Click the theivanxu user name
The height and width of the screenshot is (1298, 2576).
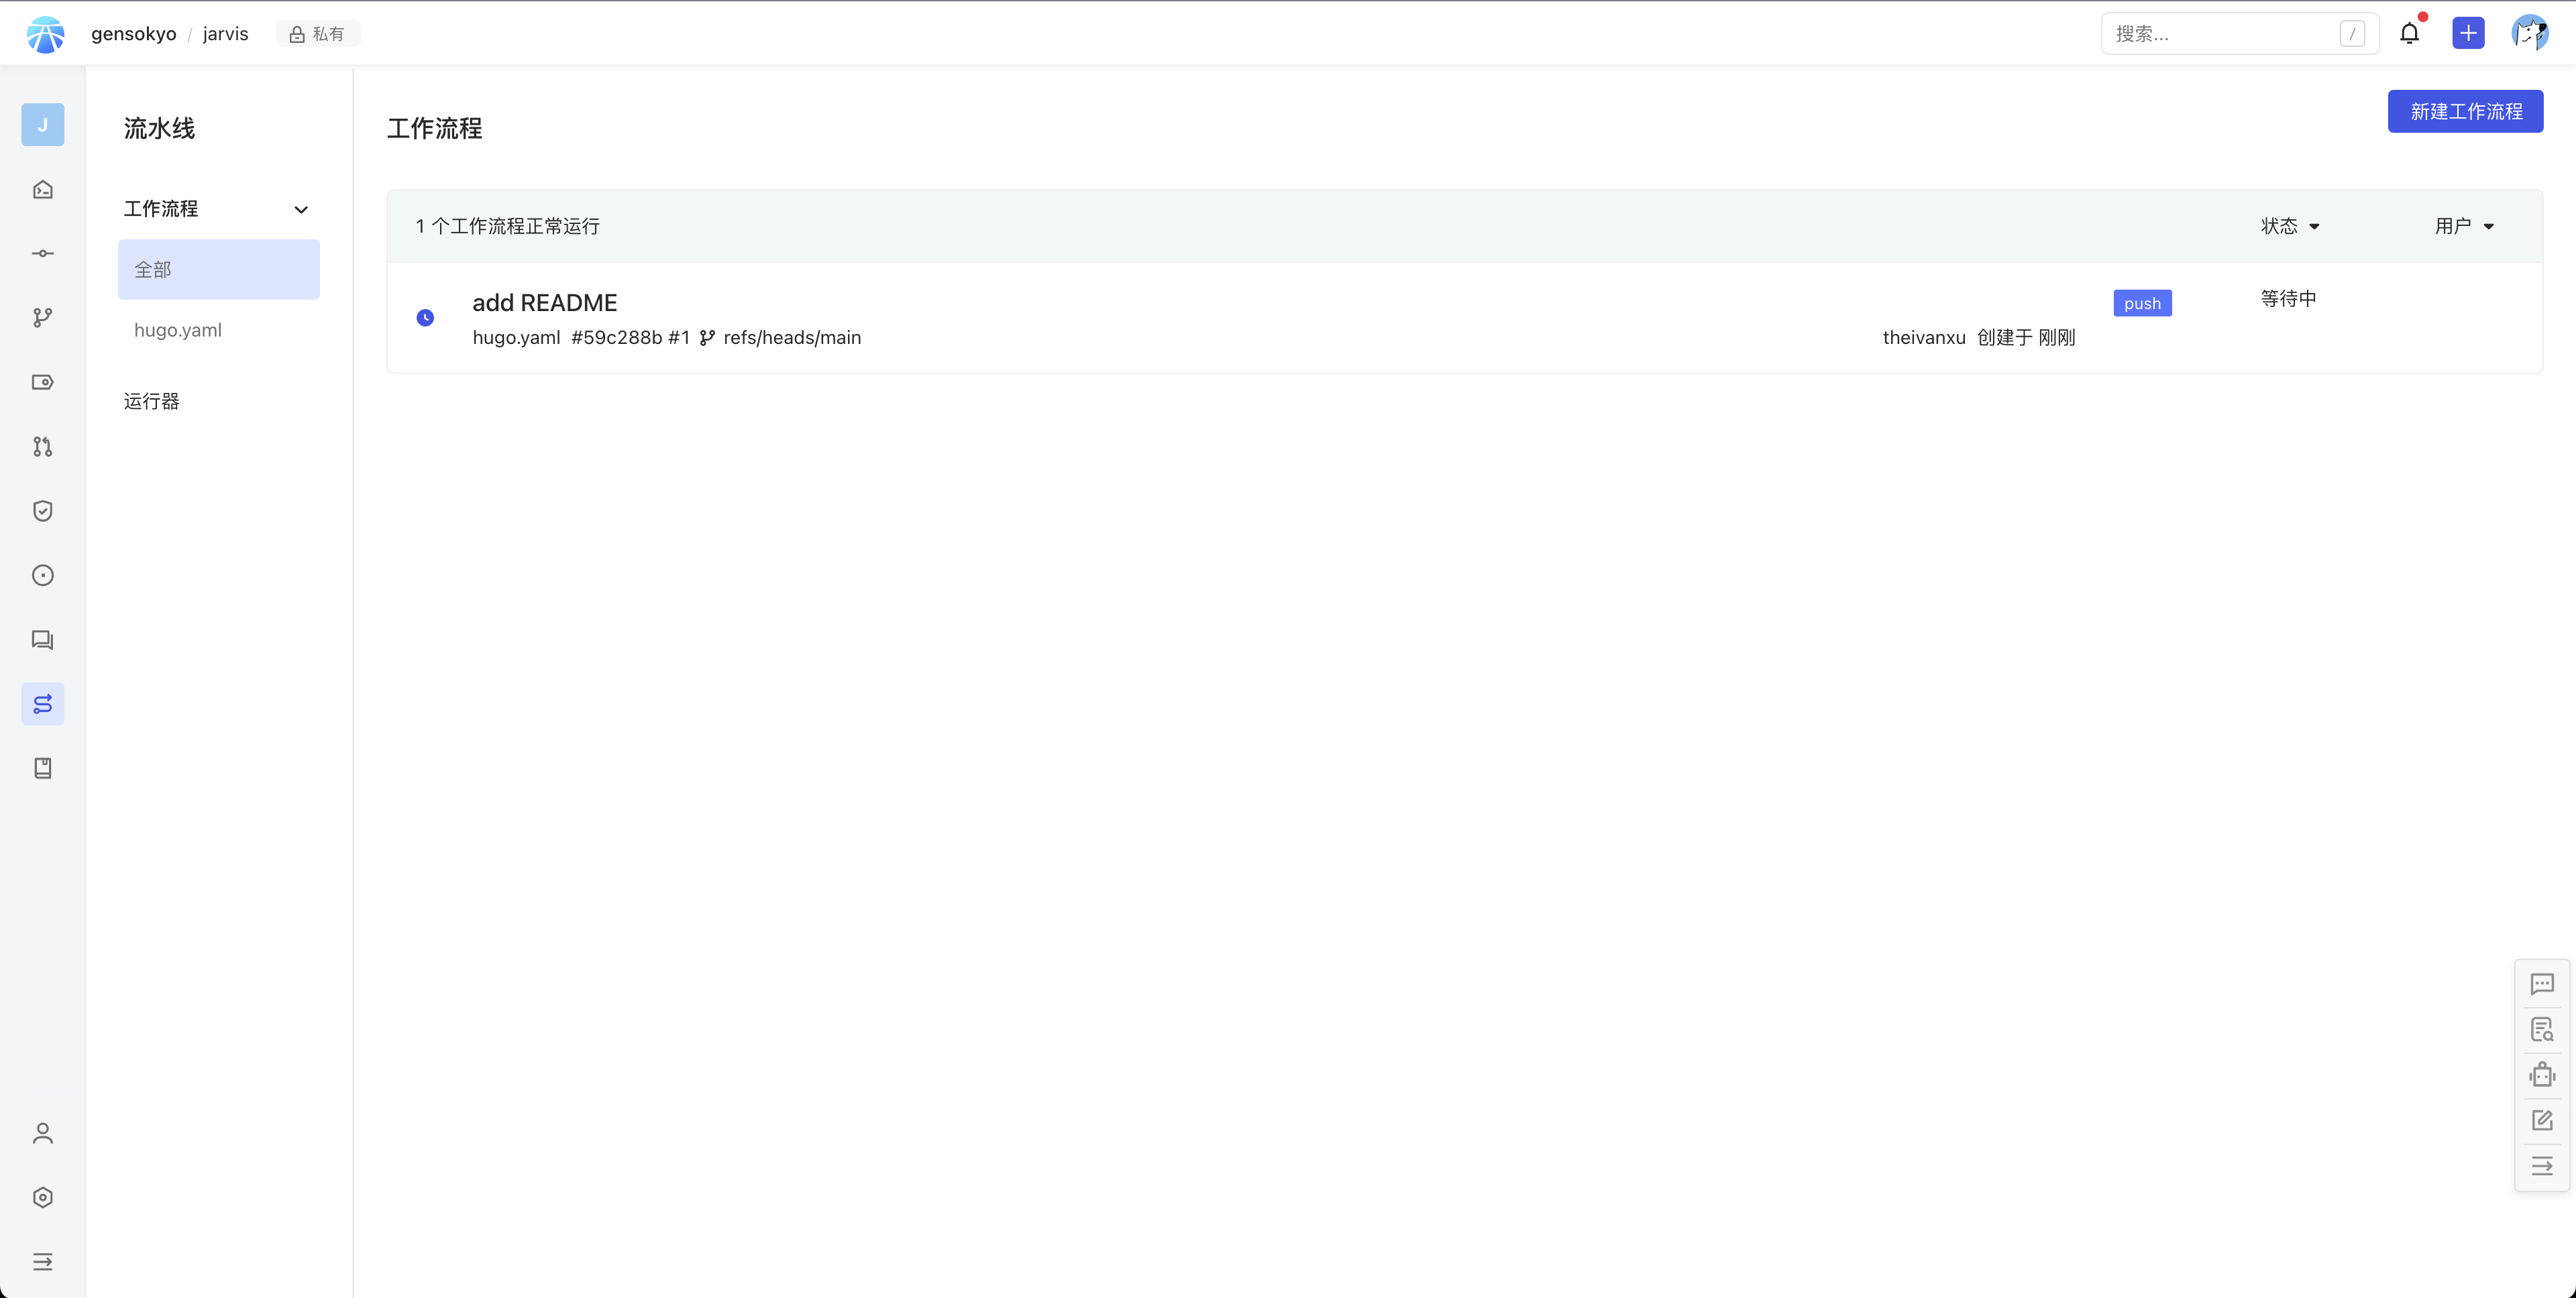1924,338
